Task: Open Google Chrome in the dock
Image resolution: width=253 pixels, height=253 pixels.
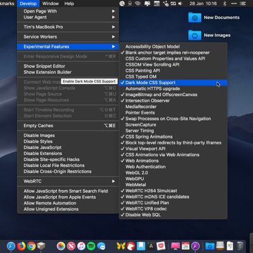Action: coord(31,246)
